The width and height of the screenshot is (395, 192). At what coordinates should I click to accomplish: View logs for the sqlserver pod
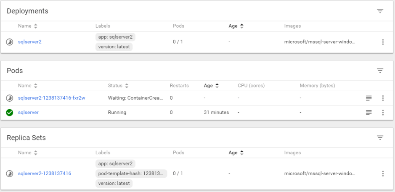click(368, 113)
